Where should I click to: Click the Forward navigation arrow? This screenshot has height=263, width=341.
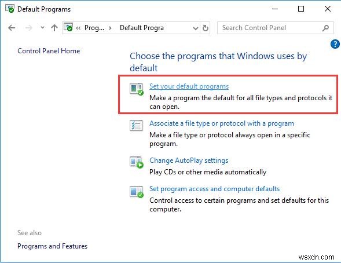(29, 28)
